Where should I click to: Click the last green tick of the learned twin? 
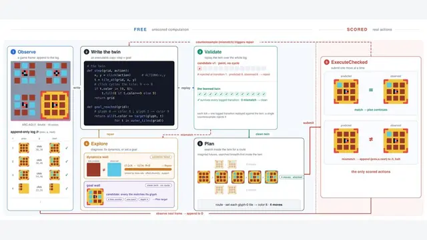[264, 94]
